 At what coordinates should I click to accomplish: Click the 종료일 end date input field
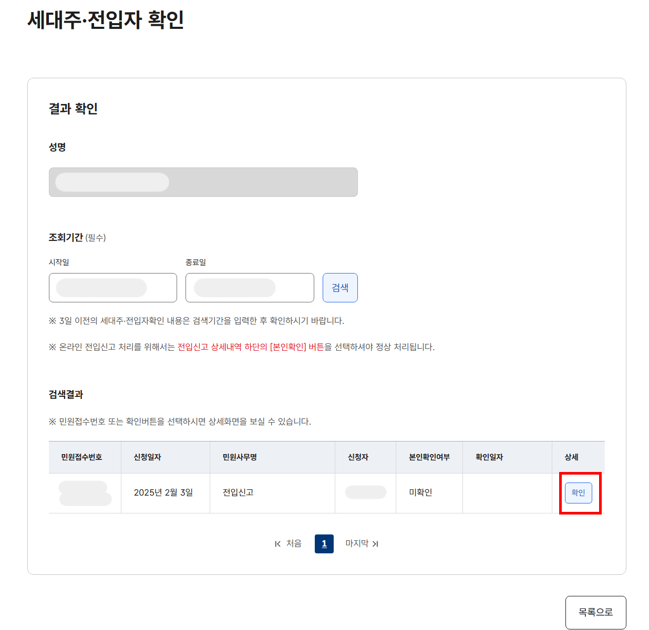pyautogui.click(x=250, y=288)
